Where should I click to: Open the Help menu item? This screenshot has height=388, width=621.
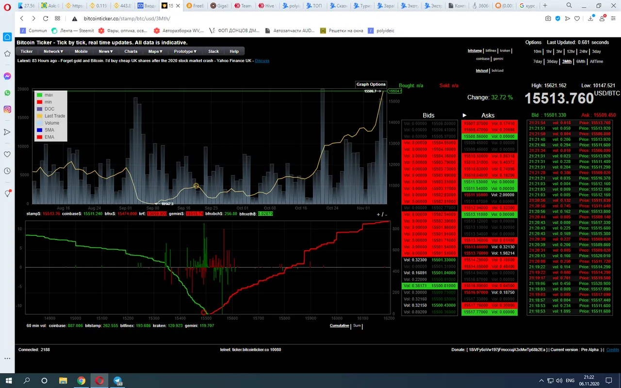234,51
